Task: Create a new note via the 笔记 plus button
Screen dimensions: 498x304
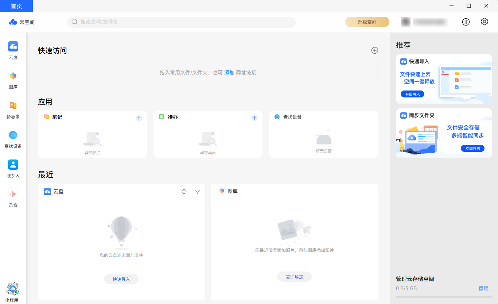Action: pos(139,118)
